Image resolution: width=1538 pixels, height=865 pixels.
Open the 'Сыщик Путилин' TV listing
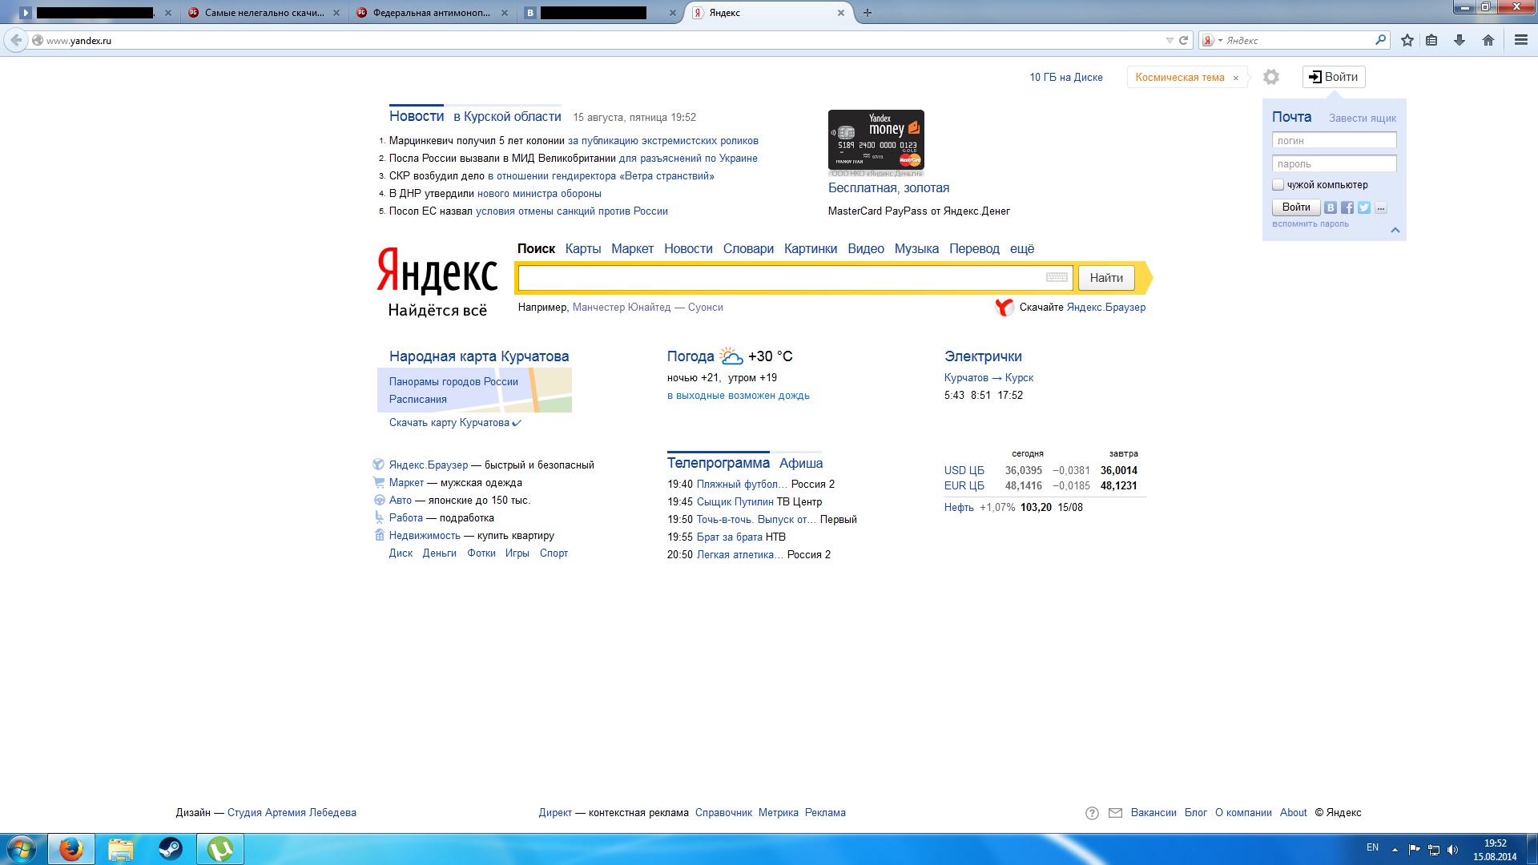tap(735, 502)
